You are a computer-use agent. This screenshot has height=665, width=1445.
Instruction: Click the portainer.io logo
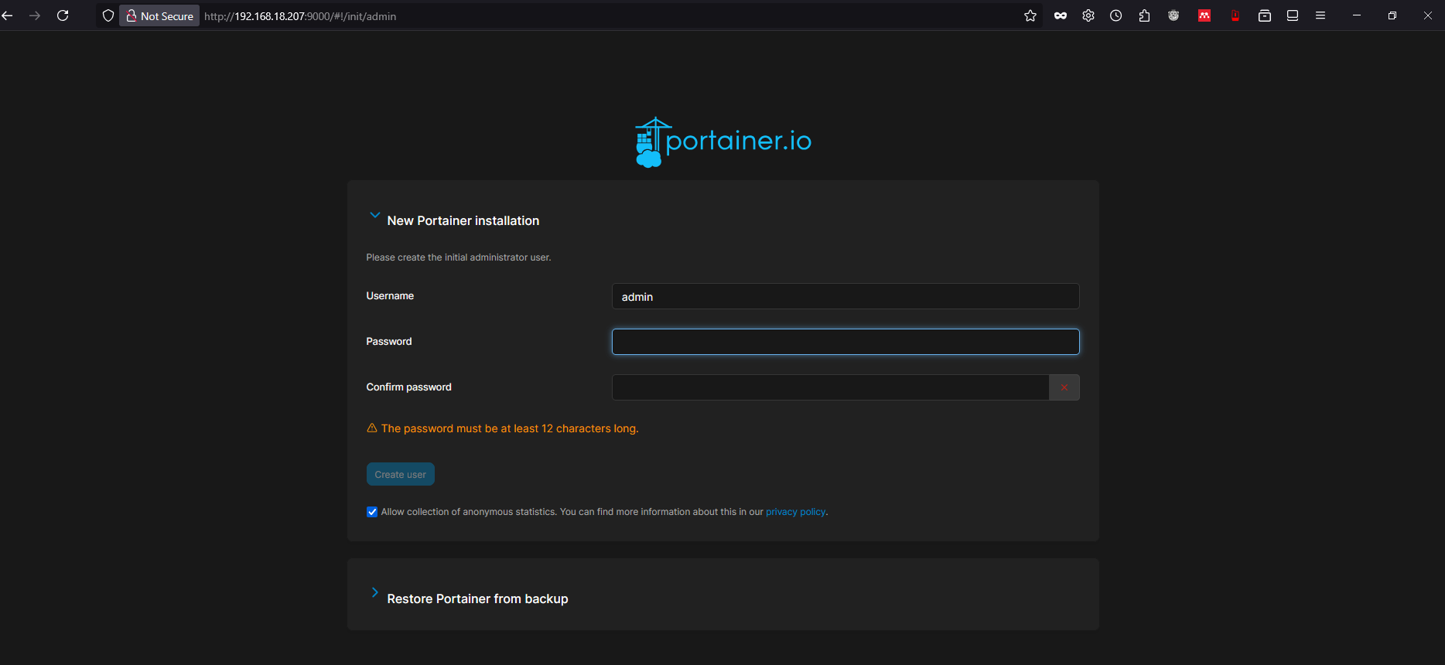pyautogui.click(x=723, y=142)
